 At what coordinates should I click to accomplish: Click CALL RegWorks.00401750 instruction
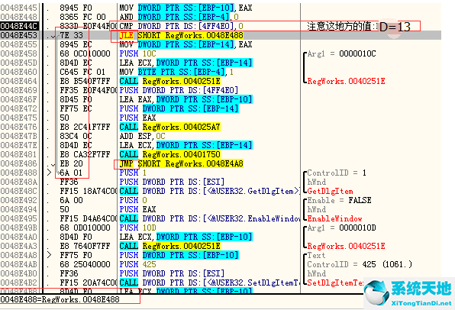click(169, 154)
